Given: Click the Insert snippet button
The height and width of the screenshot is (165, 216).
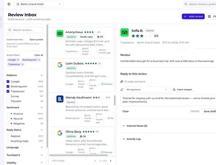Looking at the screenshot, I should 182,89.
